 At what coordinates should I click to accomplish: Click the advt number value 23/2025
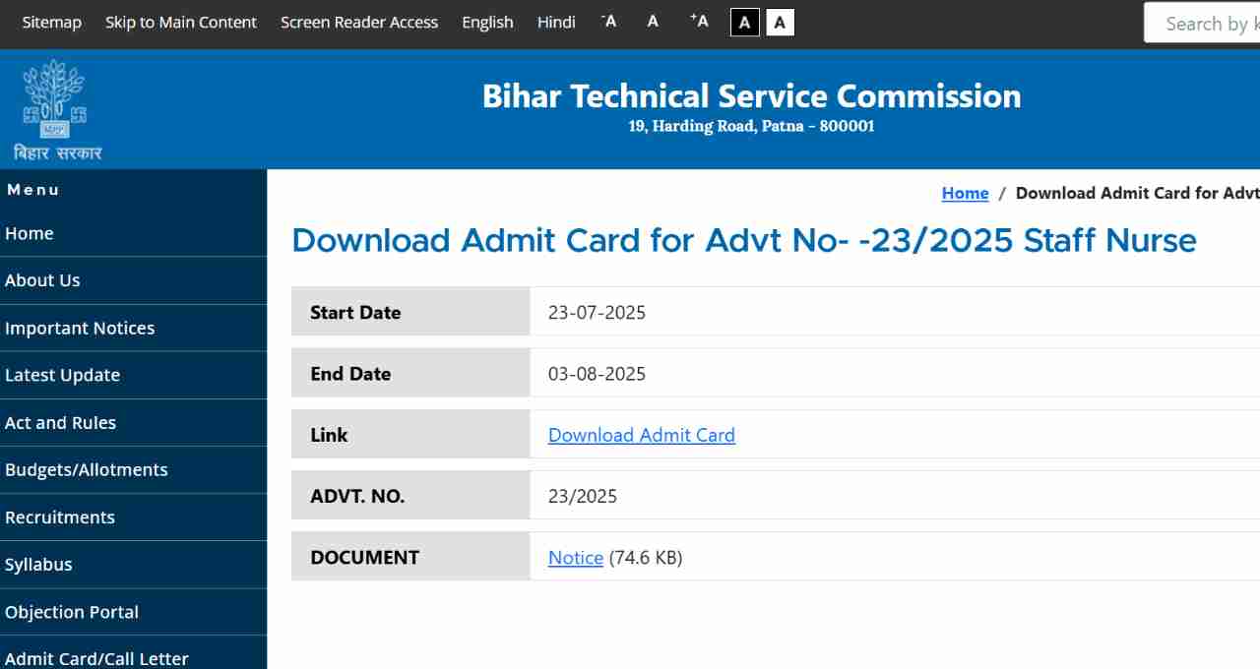point(583,496)
